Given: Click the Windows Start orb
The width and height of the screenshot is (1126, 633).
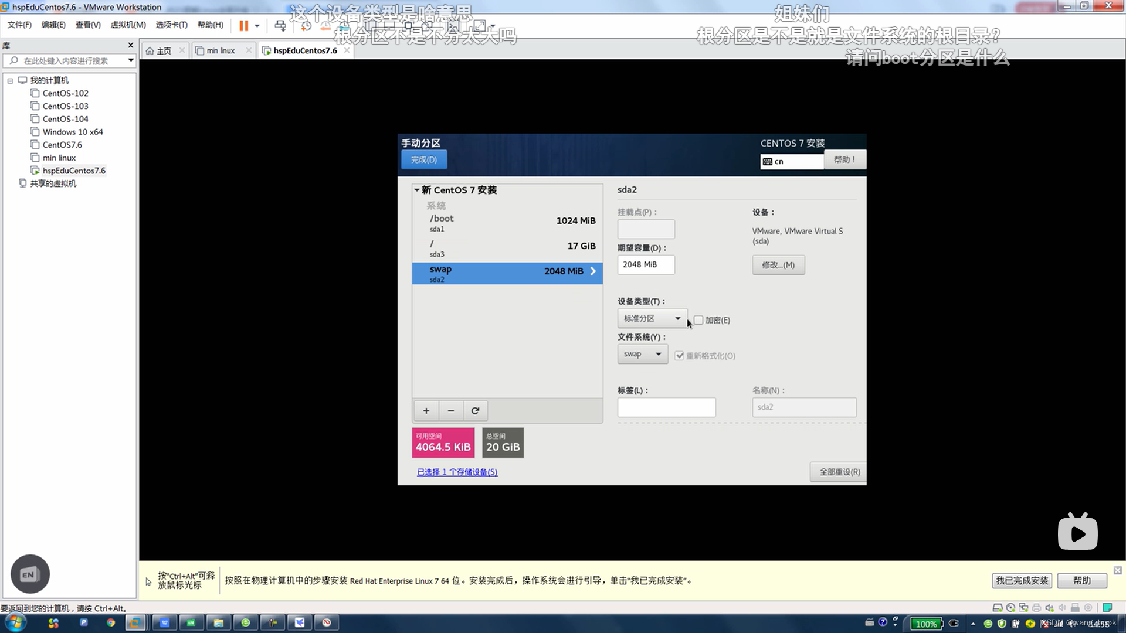Looking at the screenshot, I should pos(16,622).
